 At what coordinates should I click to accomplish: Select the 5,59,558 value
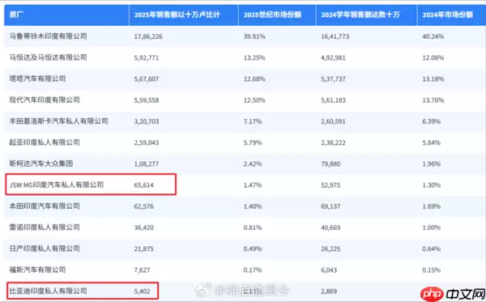(x=147, y=100)
